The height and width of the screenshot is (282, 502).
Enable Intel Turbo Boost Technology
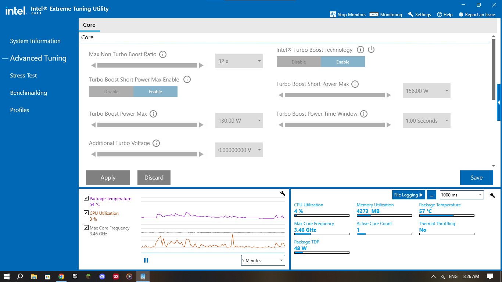click(x=343, y=62)
